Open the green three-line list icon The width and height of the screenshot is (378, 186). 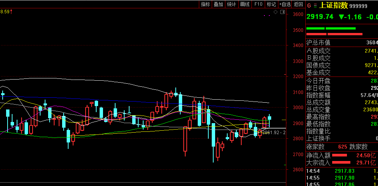tap(315, 6)
